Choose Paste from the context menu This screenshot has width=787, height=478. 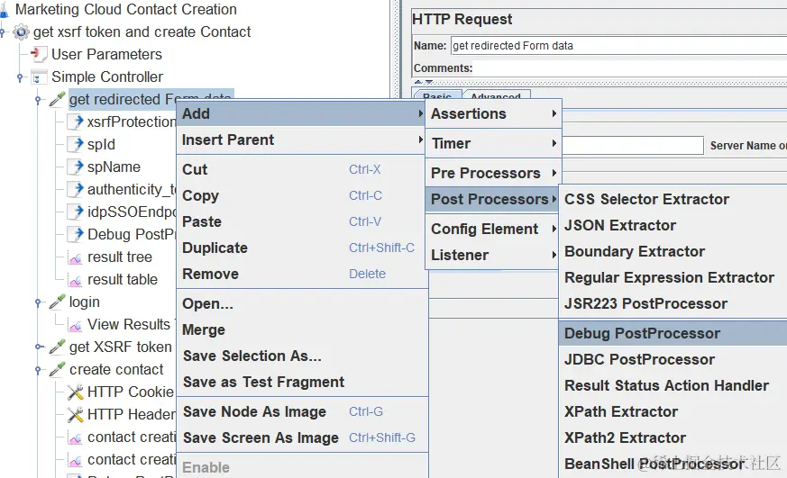(x=301, y=221)
